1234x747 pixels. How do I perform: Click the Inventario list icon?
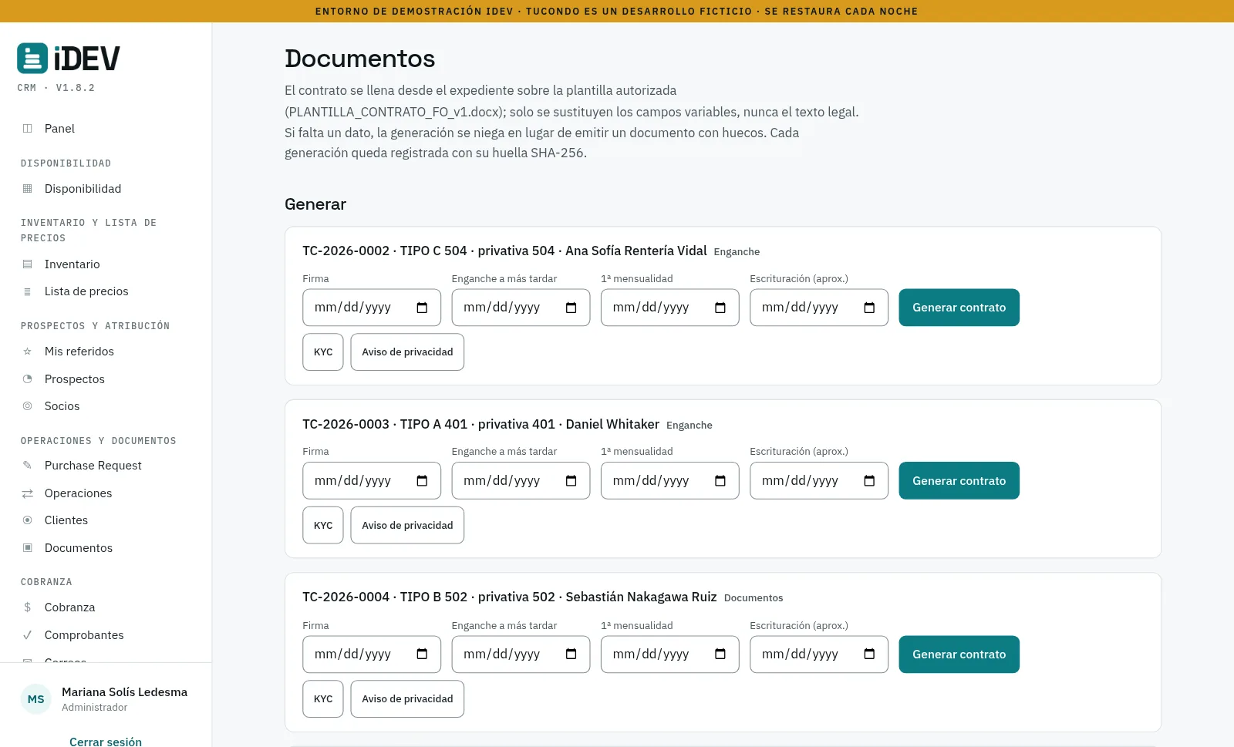click(x=28, y=264)
